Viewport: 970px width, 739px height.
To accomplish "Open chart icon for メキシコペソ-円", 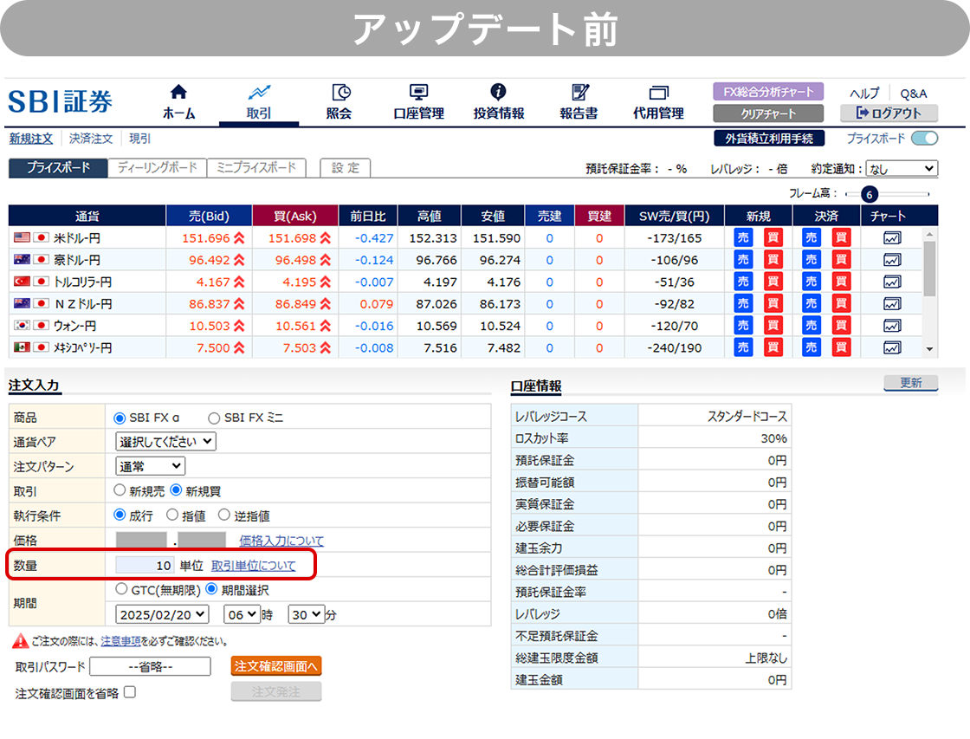I will [892, 347].
